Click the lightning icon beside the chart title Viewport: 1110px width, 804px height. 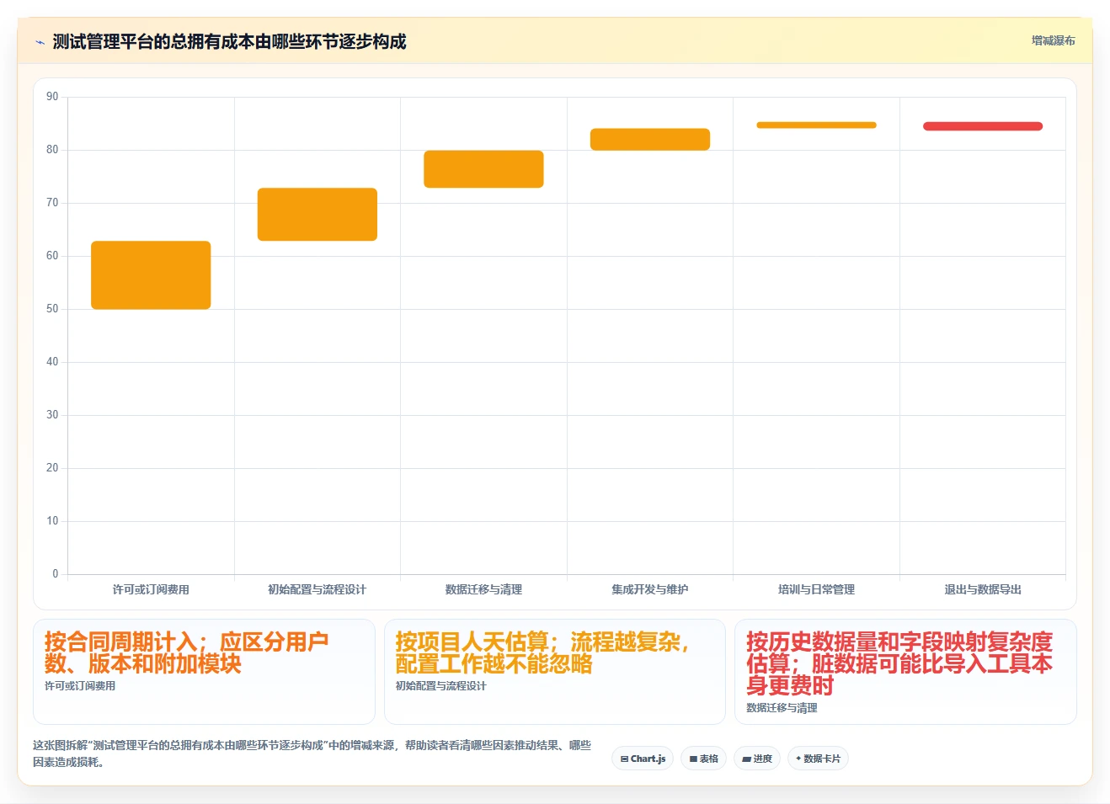(40, 42)
